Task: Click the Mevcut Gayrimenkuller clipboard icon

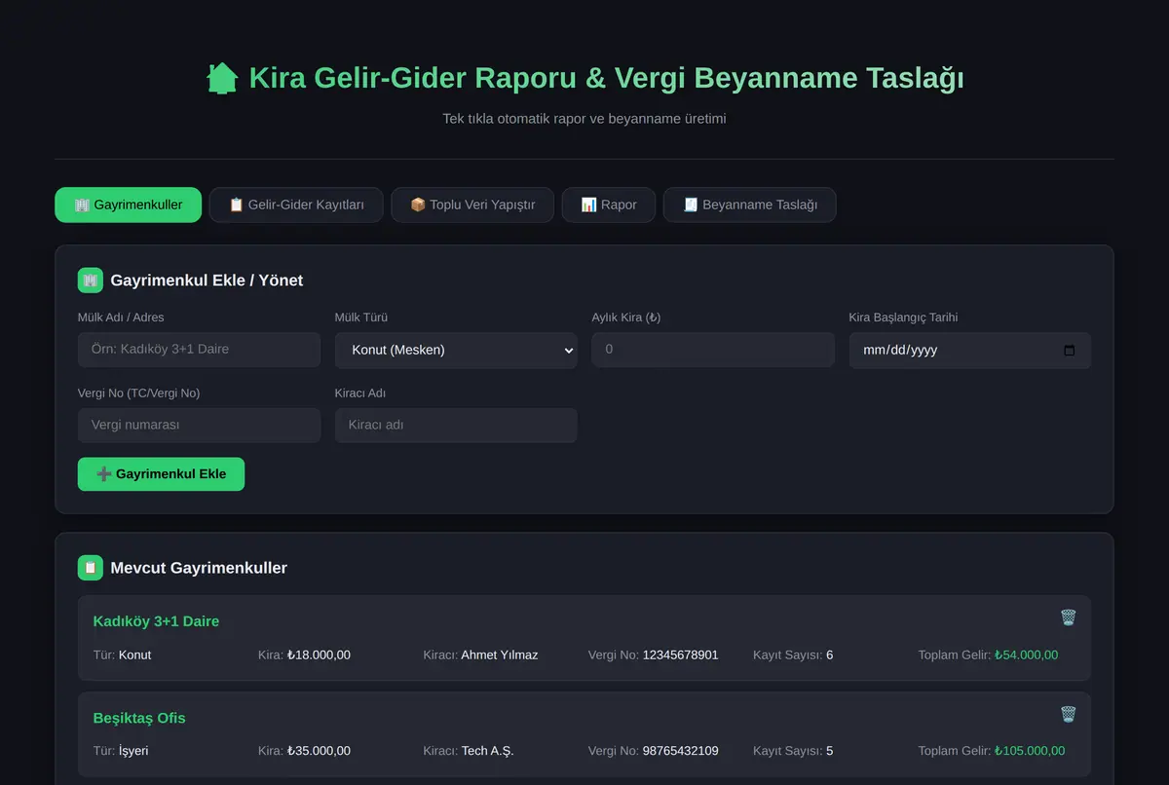Action: [91, 568]
